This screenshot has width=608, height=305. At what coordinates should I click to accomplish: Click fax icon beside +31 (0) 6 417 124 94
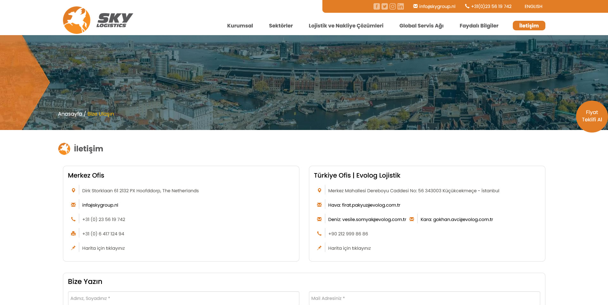coord(73,233)
